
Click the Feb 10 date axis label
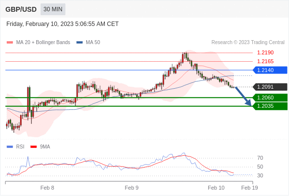coord(216,188)
